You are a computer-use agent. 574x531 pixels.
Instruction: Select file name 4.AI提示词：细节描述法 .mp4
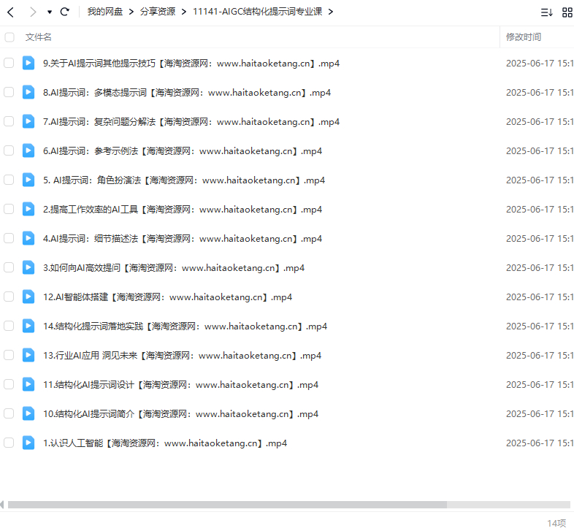183,239
